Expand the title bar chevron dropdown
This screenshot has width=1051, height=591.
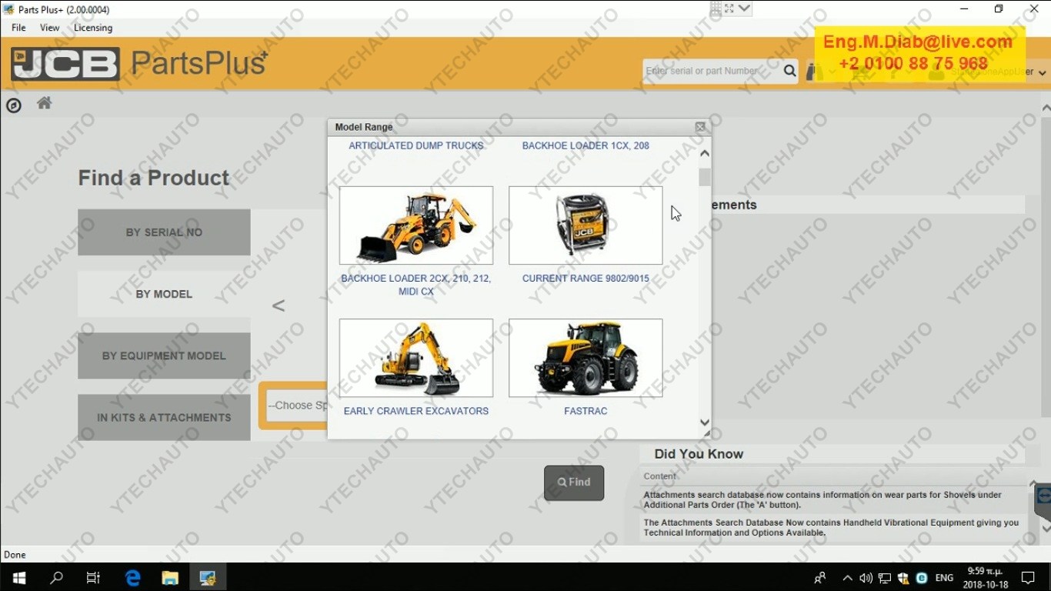point(744,9)
